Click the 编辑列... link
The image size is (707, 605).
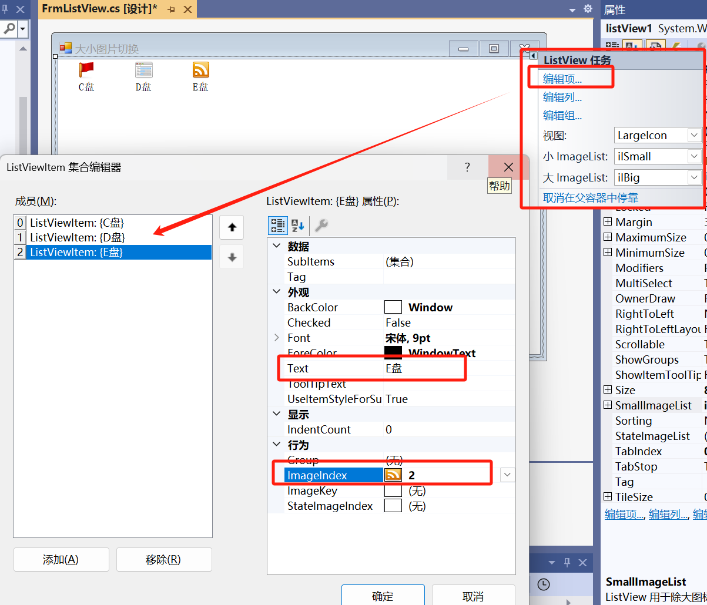click(x=562, y=98)
